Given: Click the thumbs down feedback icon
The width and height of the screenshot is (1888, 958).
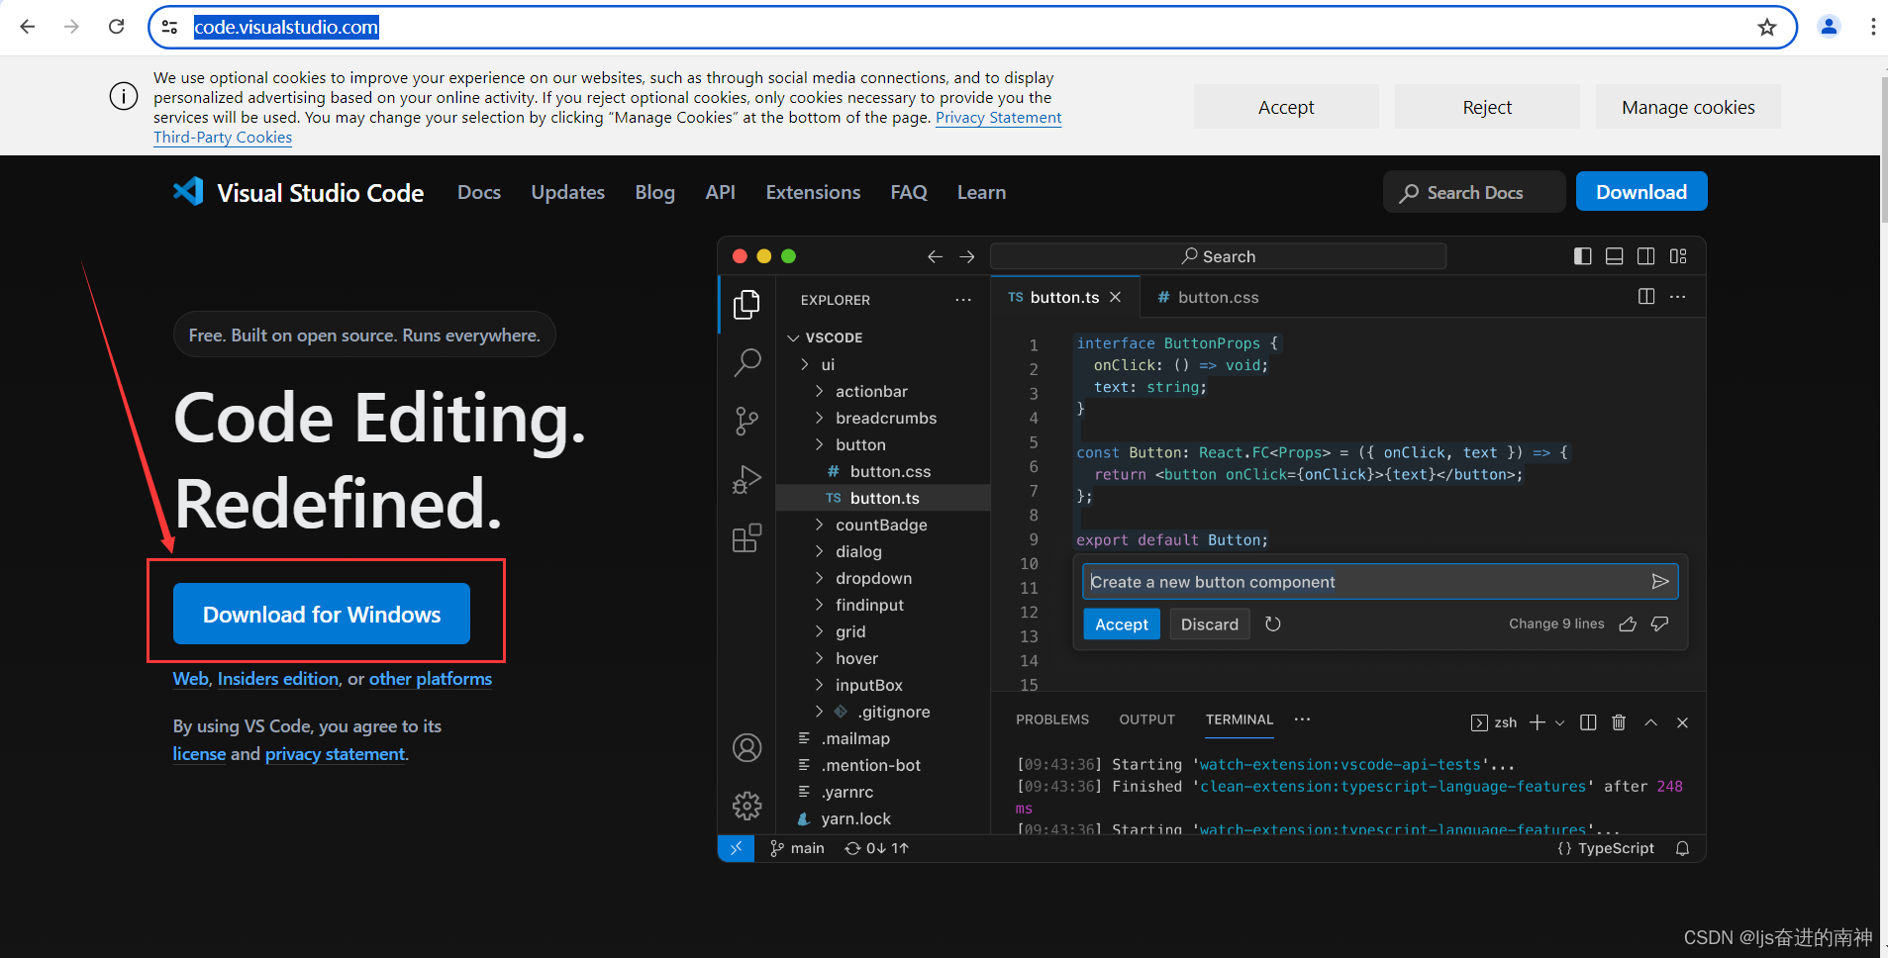Looking at the screenshot, I should tap(1660, 623).
